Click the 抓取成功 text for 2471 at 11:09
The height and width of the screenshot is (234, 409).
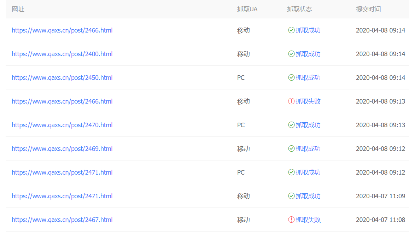(x=307, y=196)
